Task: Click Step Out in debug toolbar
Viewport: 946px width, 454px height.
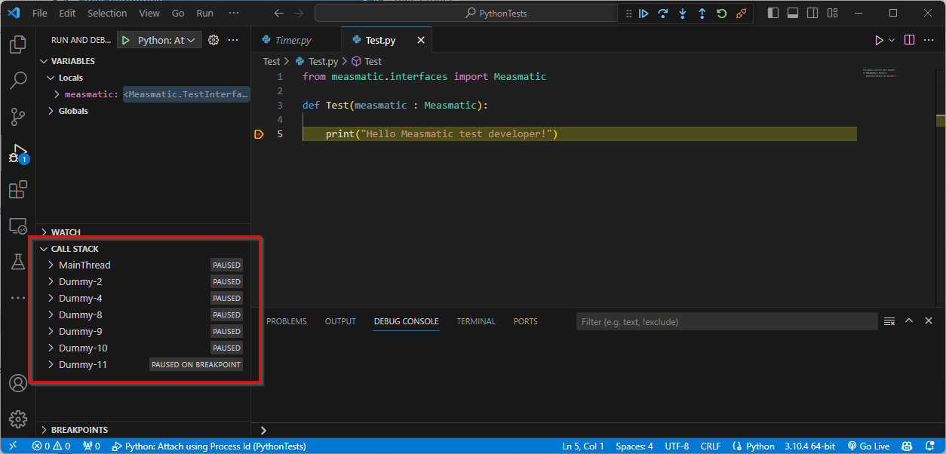Action: pos(702,14)
